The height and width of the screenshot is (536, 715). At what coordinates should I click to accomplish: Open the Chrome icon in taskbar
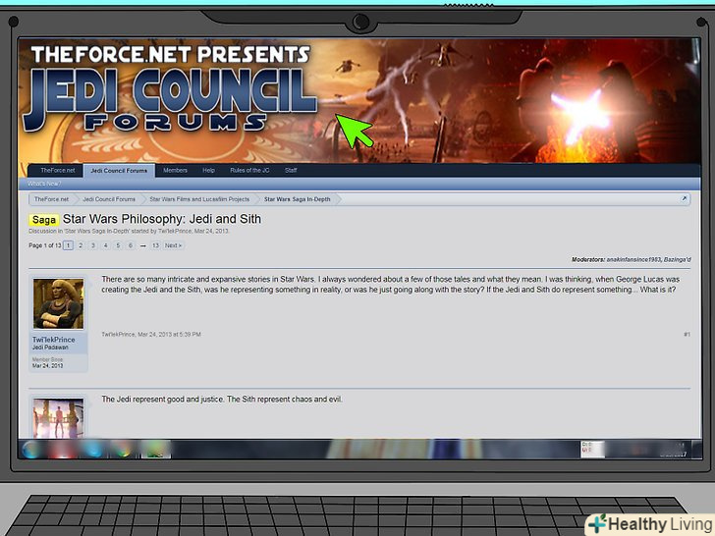tap(122, 450)
